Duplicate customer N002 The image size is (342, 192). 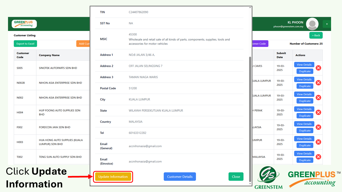[305, 101]
